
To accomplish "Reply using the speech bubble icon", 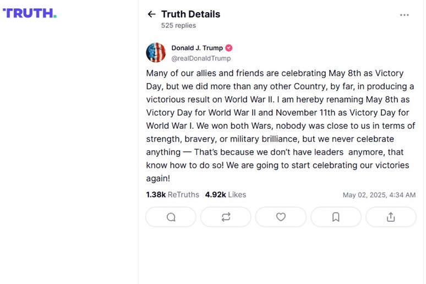I will pyautogui.click(x=171, y=217).
